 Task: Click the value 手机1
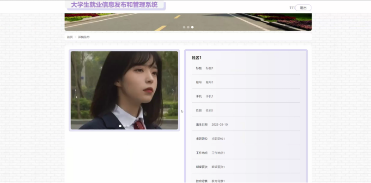[x=209, y=96]
